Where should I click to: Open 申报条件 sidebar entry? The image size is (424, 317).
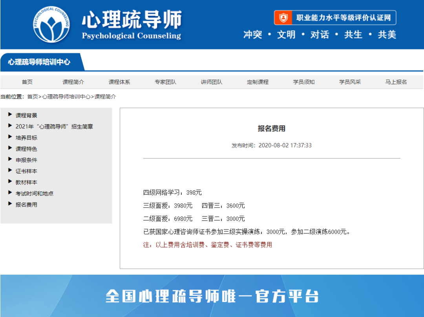[x=26, y=160]
